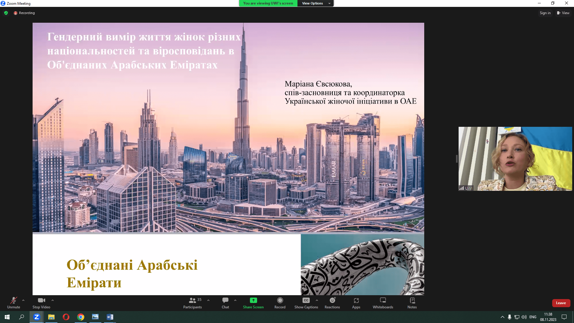Unmute the microphone

coord(13,301)
